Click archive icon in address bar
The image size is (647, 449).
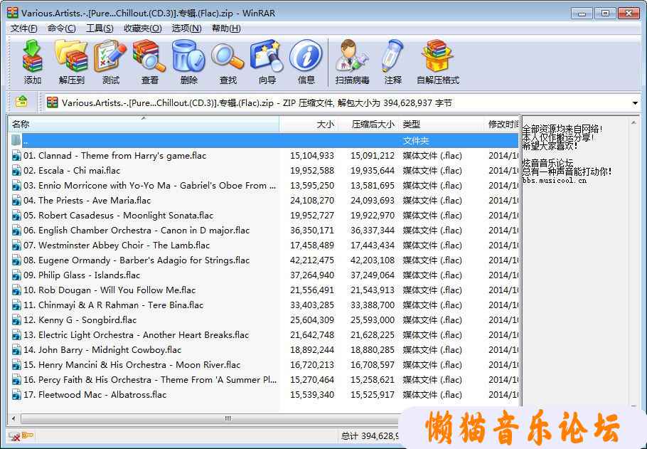[x=52, y=102]
